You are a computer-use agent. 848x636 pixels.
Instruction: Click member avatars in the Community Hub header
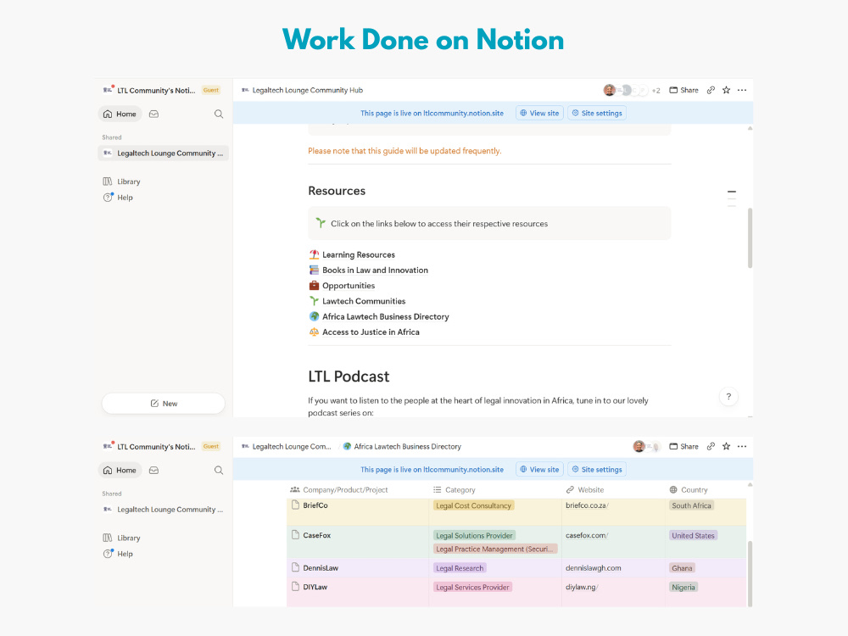[626, 91]
